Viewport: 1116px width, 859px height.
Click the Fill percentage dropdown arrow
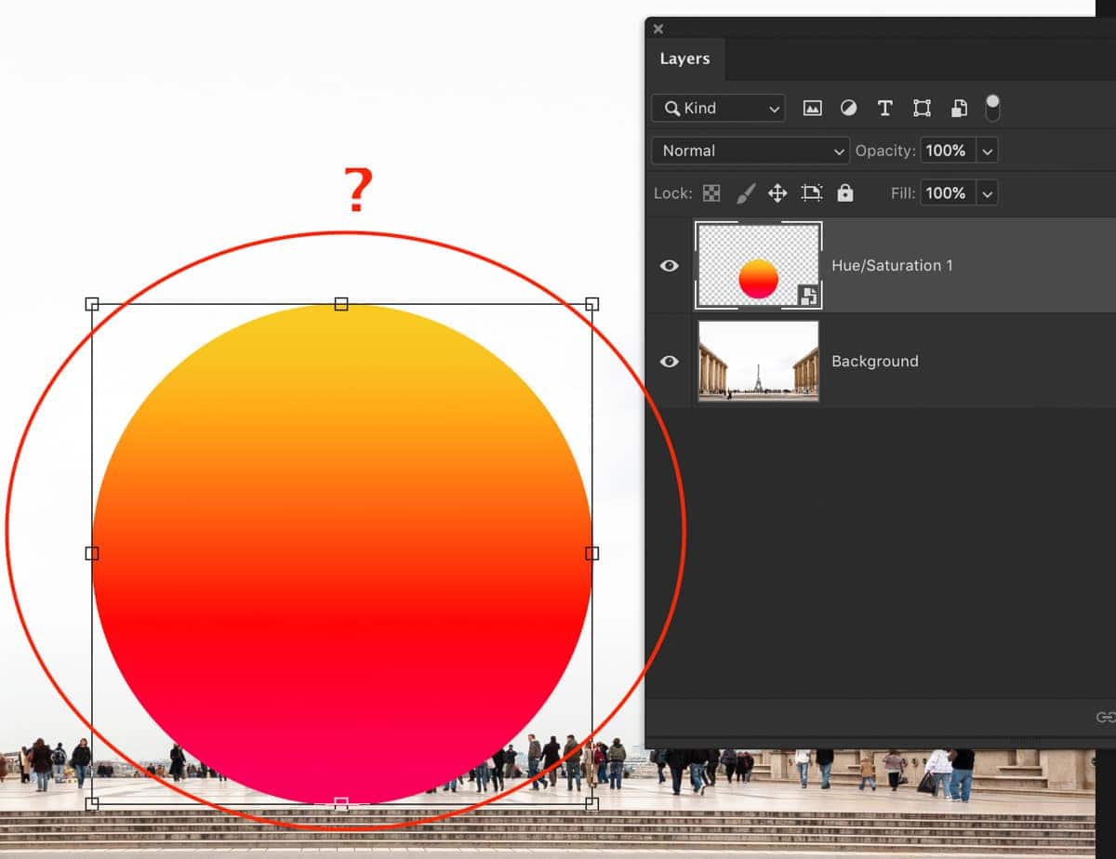[x=987, y=192]
